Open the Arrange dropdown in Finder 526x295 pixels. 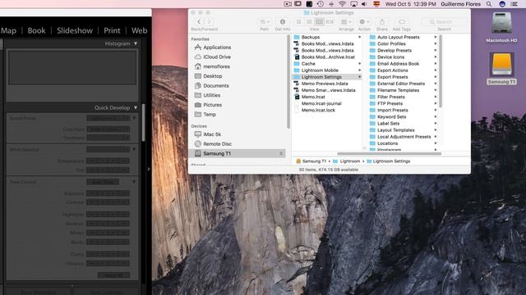click(x=346, y=22)
